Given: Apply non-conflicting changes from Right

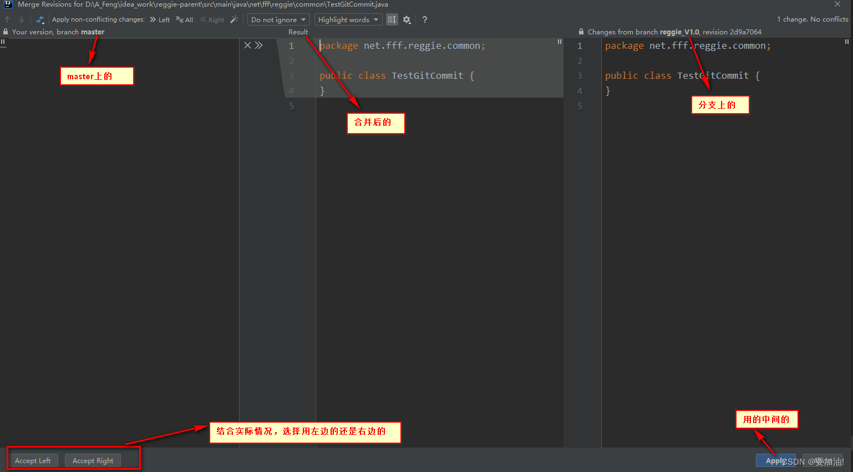Looking at the screenshot, I should point(212,19).
